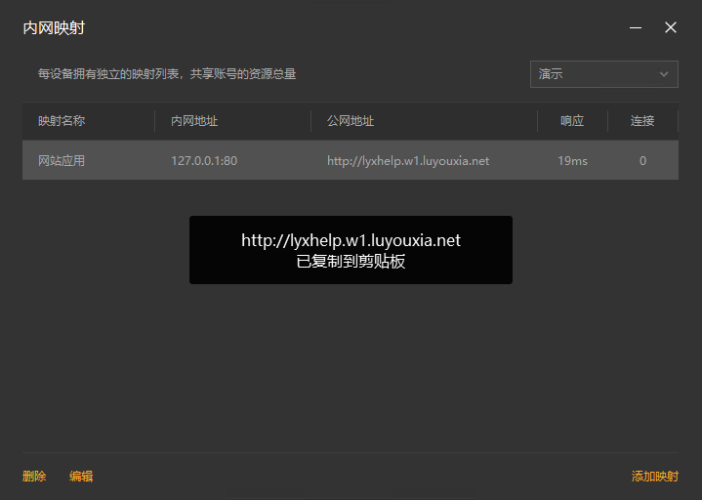The width and height of the screenshot is (702, 500).
Task: Click the connection count 0
Action: [x=642, y=161]
